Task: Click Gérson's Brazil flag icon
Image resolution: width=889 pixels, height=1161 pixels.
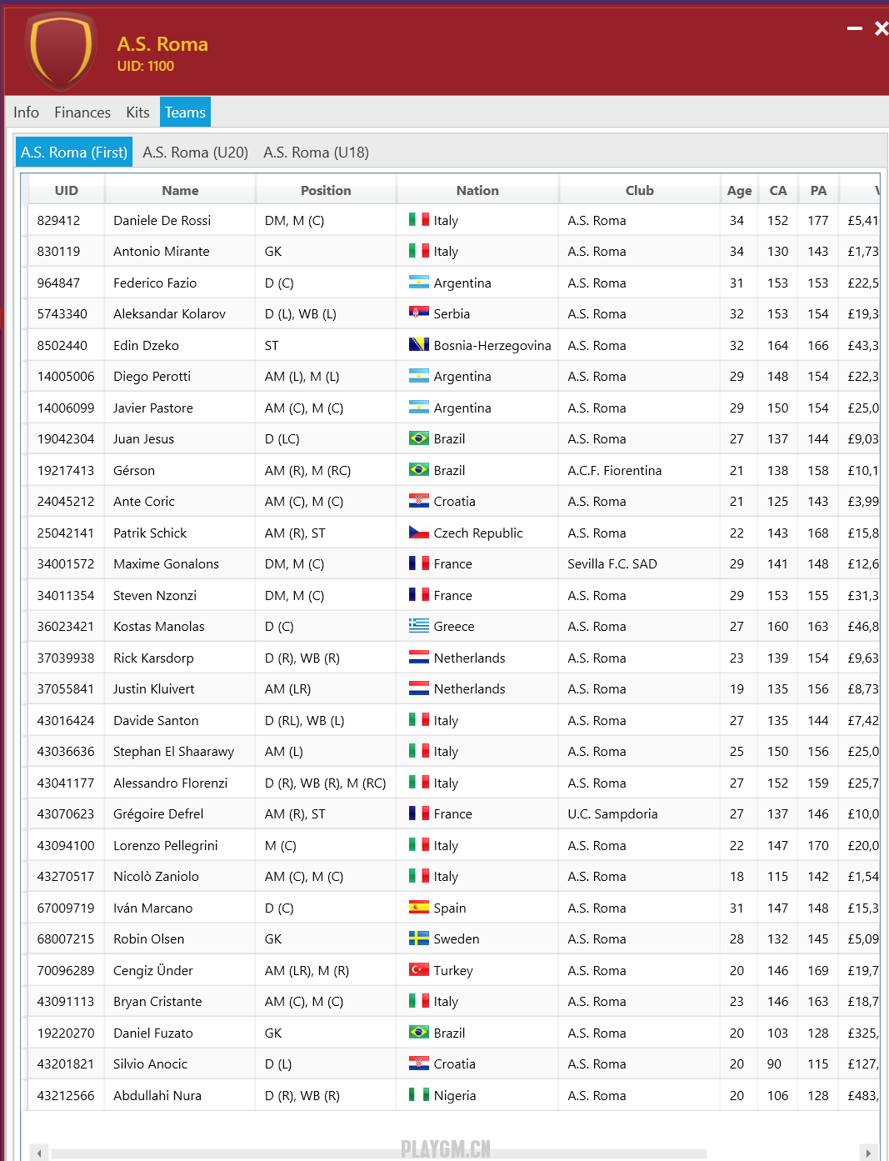Action: coord(419,470)
